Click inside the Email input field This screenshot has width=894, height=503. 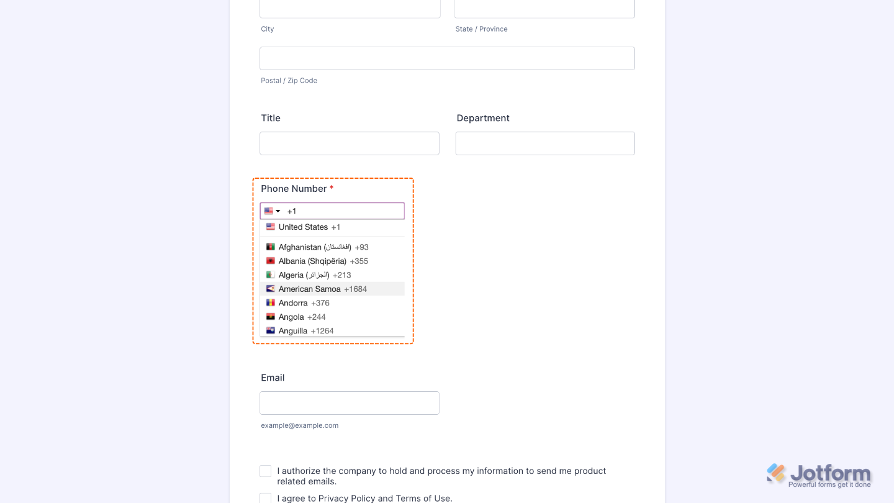349,402
